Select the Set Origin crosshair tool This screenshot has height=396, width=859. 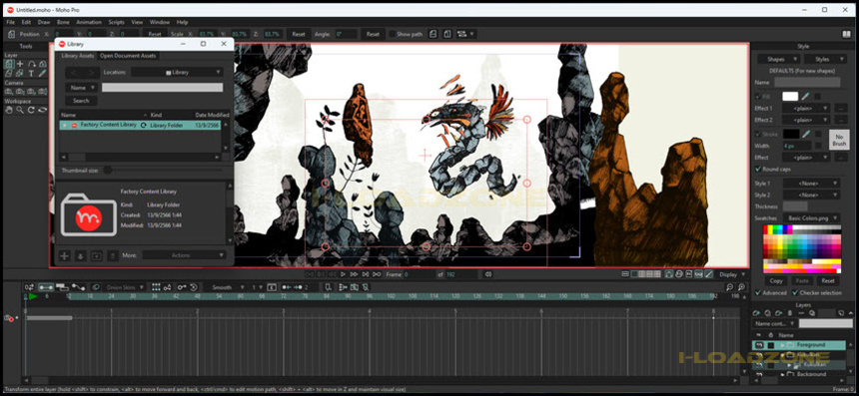click(x=20, y=64)
